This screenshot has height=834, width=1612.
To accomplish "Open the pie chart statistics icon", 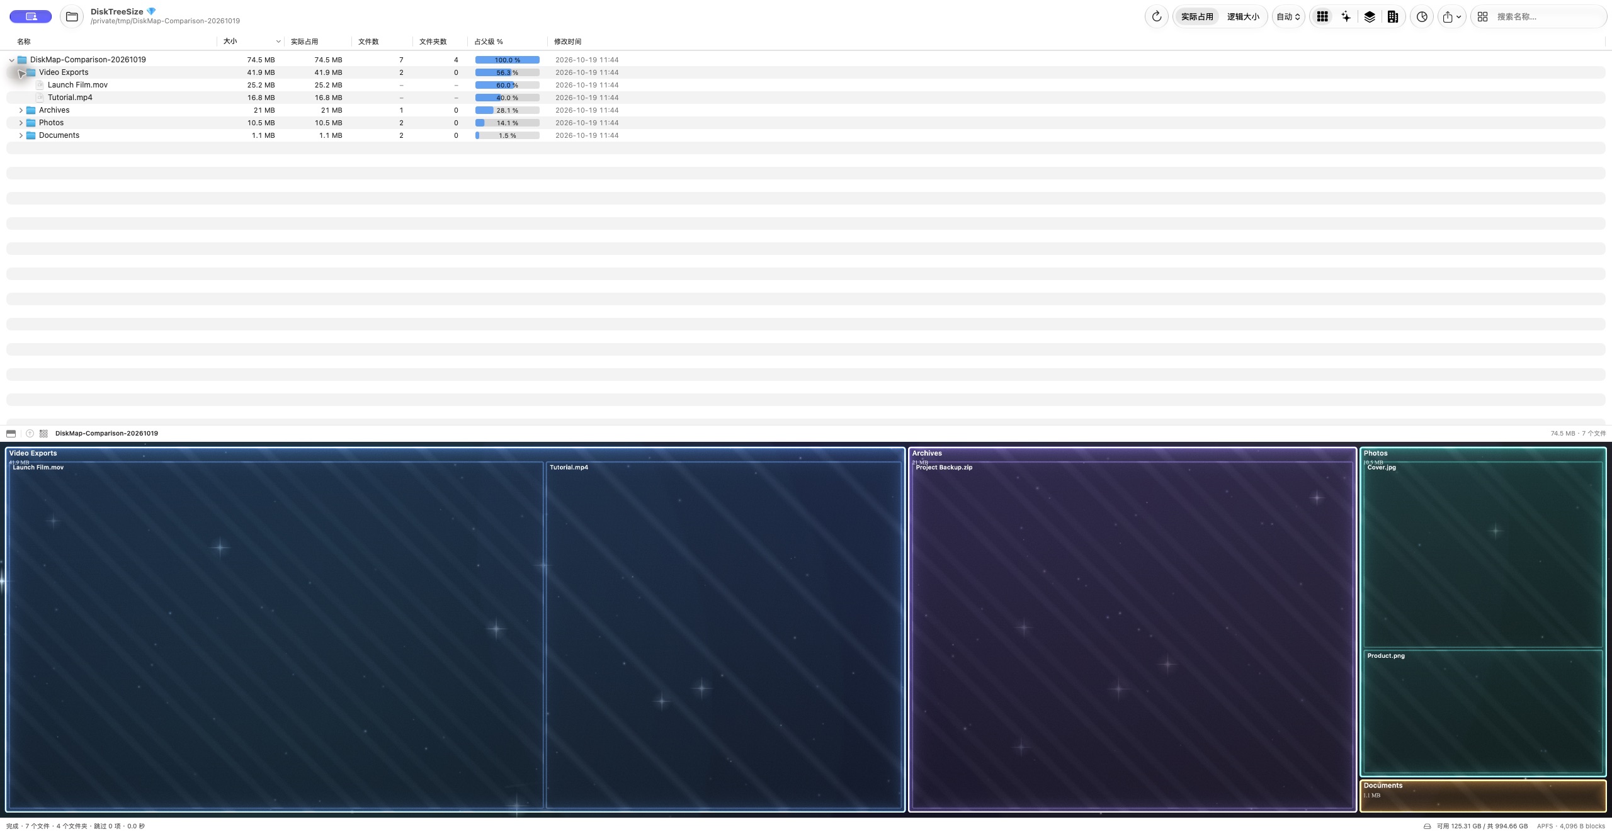I will click(x=1422, y=17).
